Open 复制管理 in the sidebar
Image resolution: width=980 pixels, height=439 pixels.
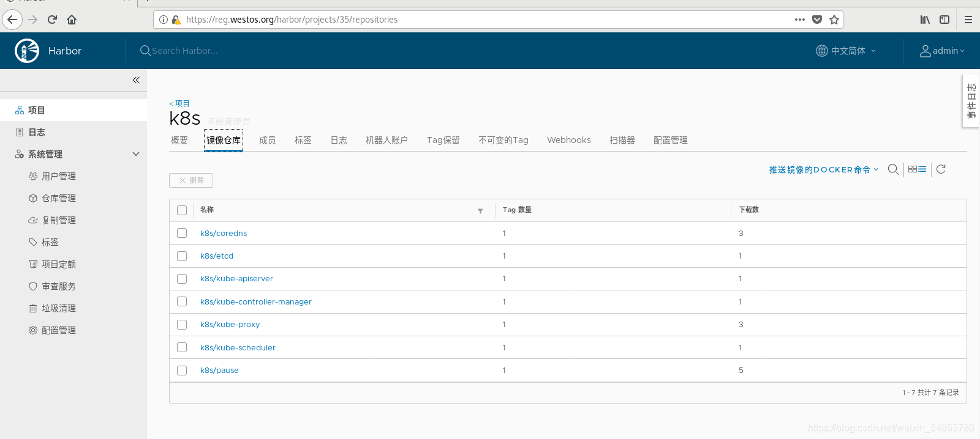click(59, 220)
